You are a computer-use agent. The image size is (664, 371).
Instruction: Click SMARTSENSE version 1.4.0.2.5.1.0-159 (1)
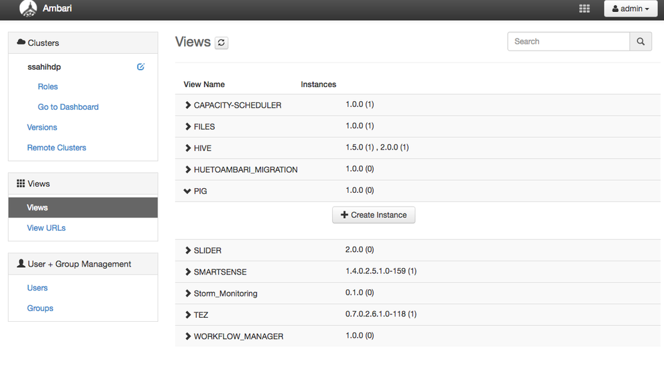(381, 271)
